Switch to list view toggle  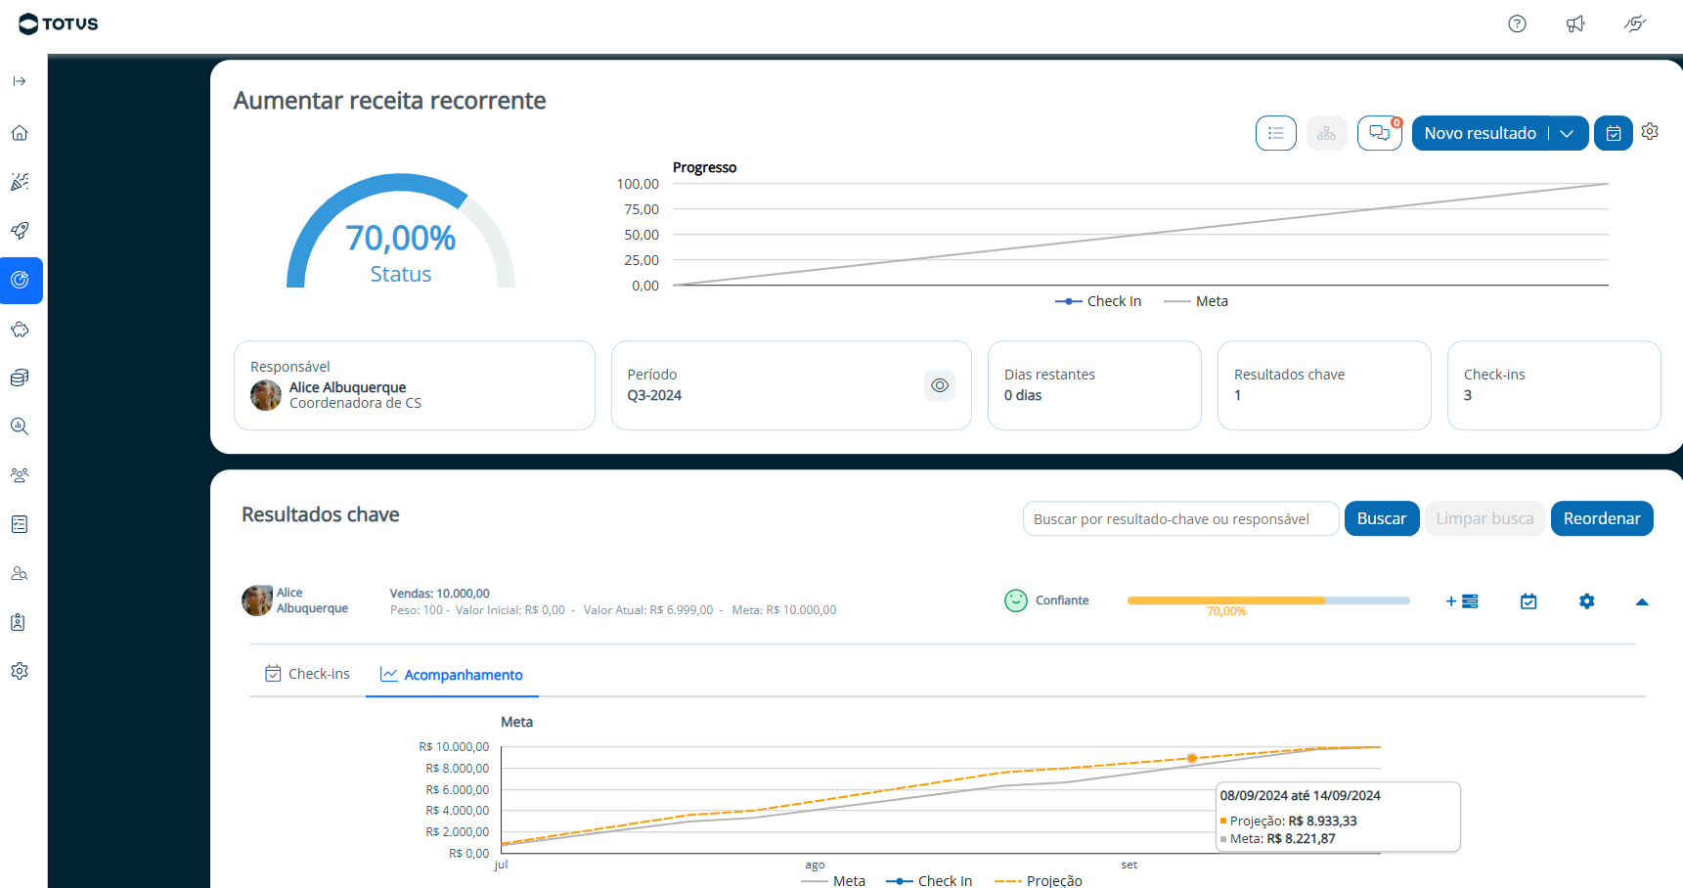click(x=1276, y=133)
